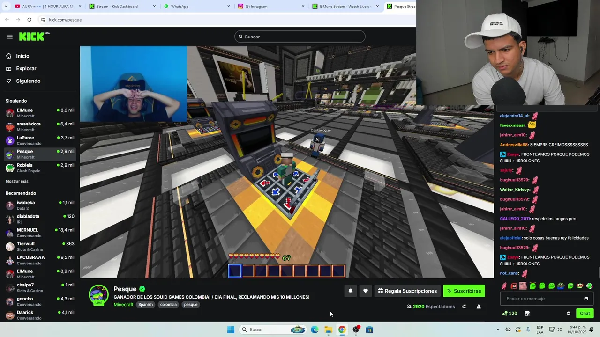Click the Kick logo
This screenshot has height=337, width=600.
click(x=34, y=37)
